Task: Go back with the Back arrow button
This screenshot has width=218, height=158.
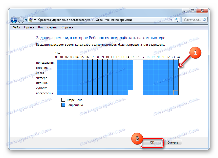Action: pos(14,20)
